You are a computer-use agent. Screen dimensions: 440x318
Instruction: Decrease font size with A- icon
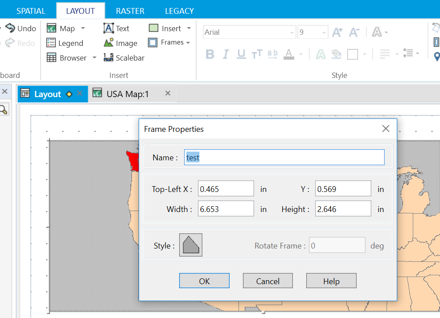(x=354, y=32)
